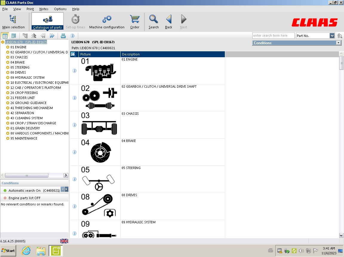Click double-right next page icon
Image resolution: width=344 pixels, height=257 pixels.
(x=52, y=36)
